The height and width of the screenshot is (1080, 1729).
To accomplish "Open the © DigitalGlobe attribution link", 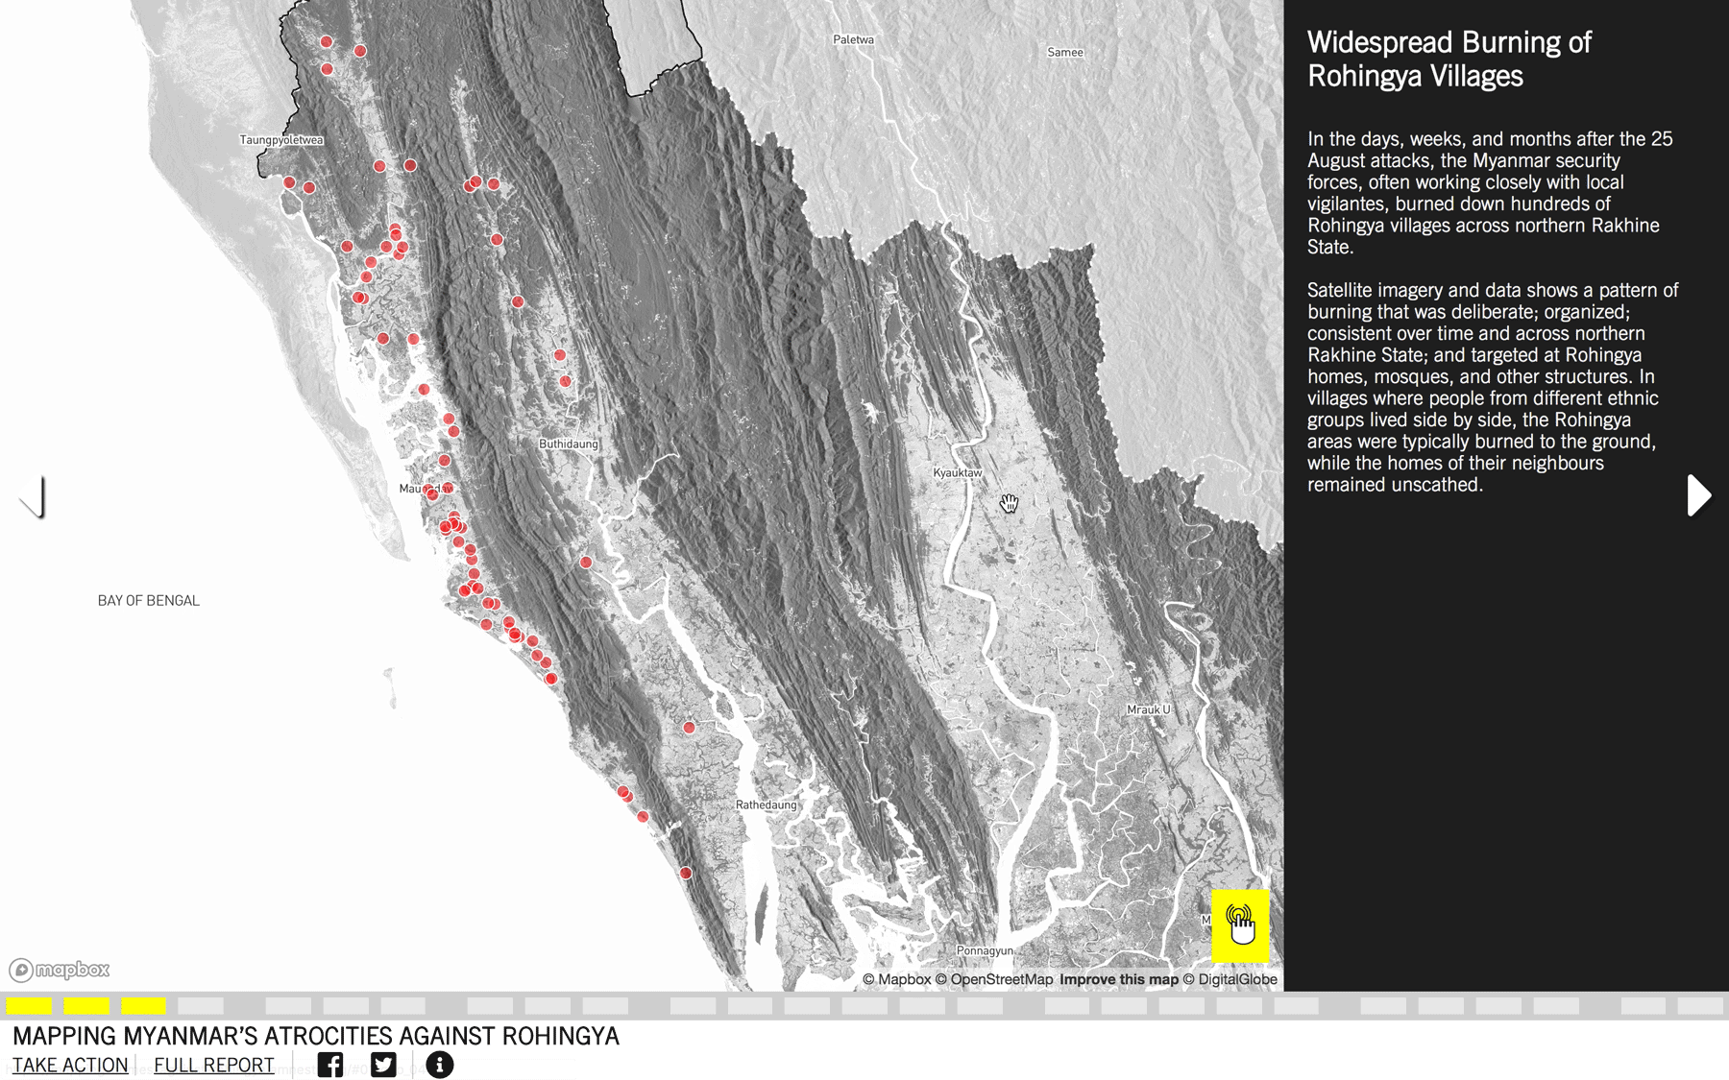I will (x=1230, y=979).
